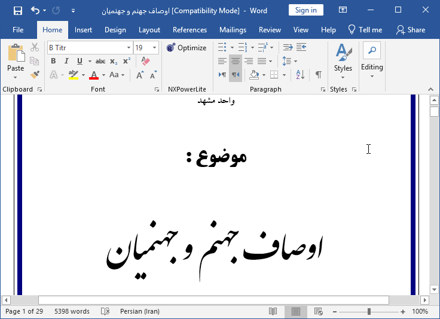
Task: Switch to the Layout tab
Action: pos(149,30)
